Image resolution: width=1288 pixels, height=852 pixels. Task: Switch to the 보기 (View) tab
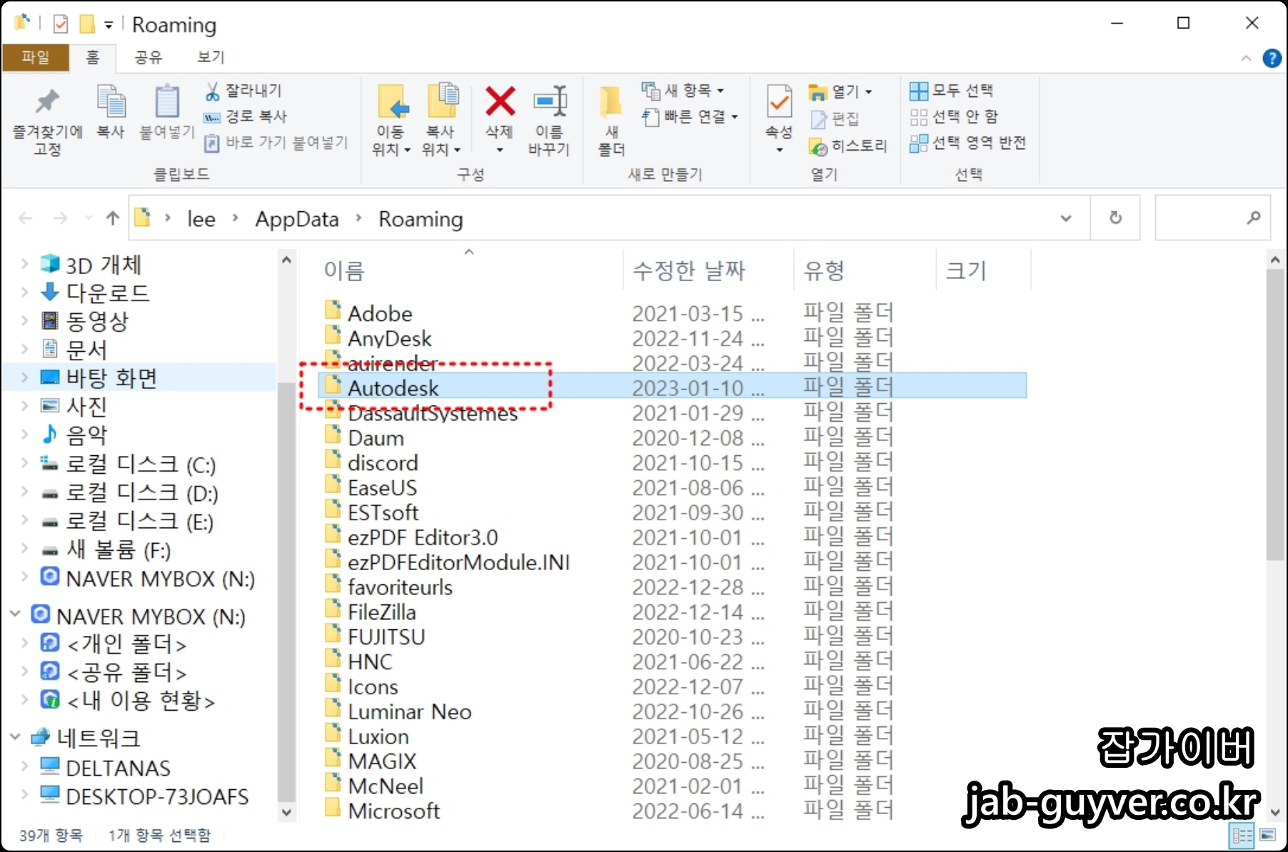pos(211,57)
